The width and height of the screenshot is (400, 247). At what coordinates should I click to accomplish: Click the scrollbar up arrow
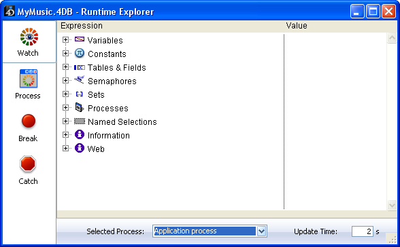[x=392, y=38]
